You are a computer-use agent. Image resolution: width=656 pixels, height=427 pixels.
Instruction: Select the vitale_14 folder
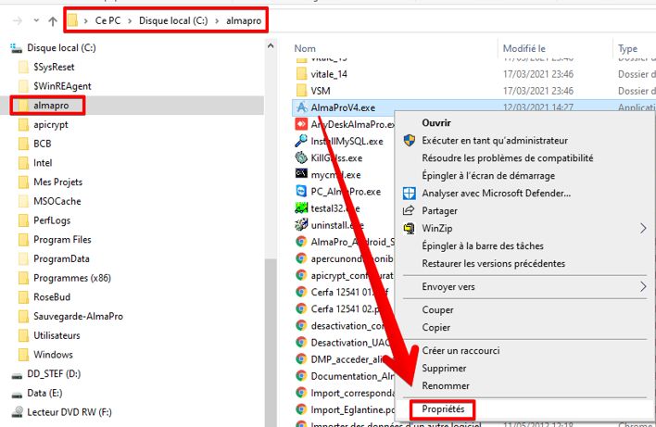[329, 74]
